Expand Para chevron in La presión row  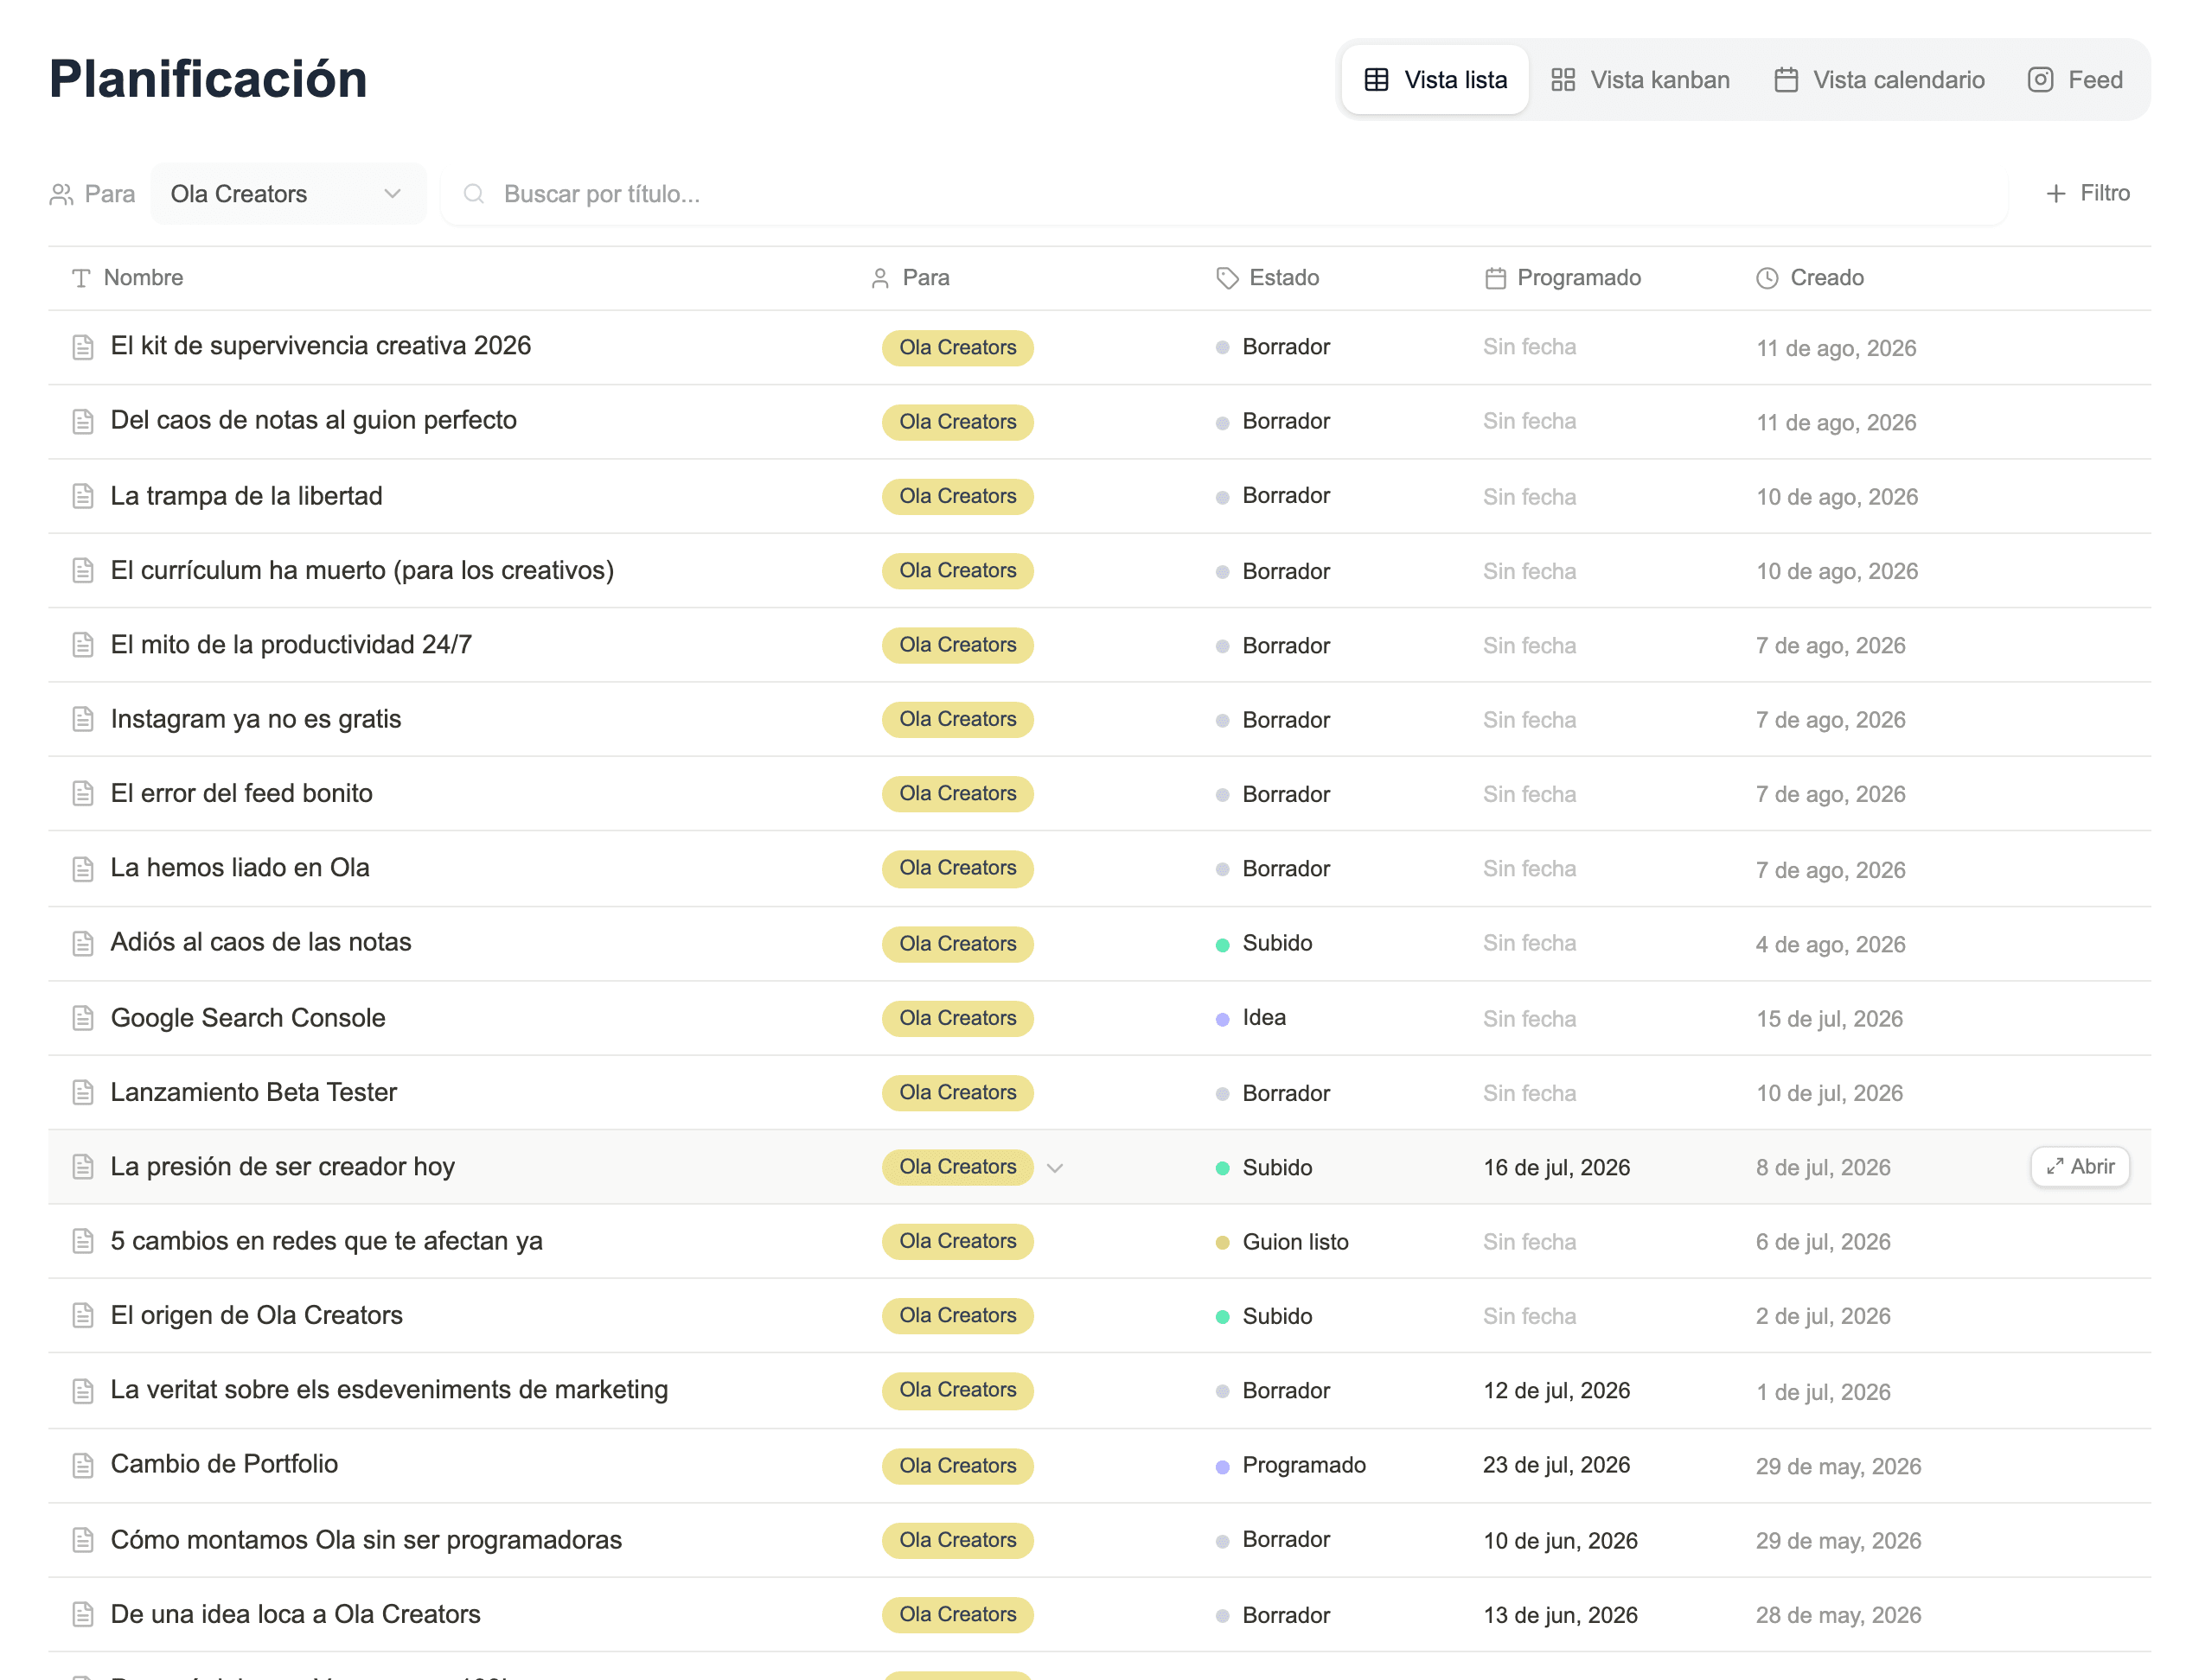coord(1053,1167)
